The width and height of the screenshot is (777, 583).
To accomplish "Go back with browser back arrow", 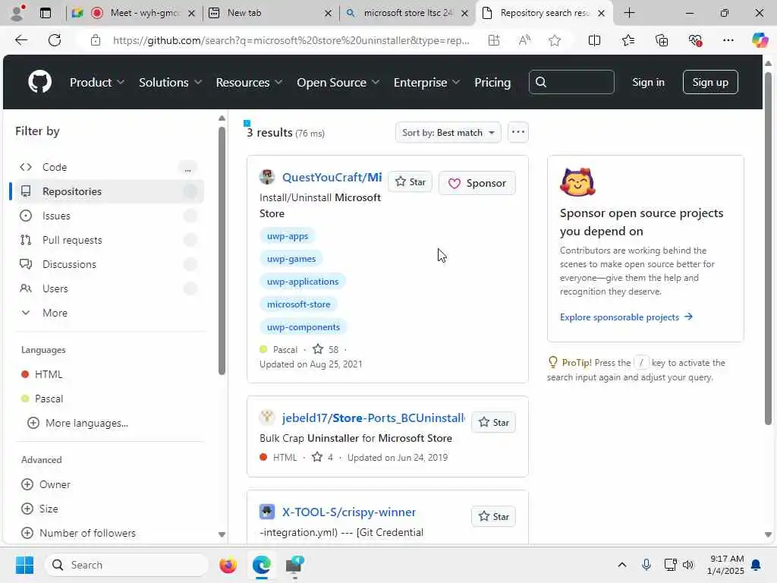I will coord(20,40).
